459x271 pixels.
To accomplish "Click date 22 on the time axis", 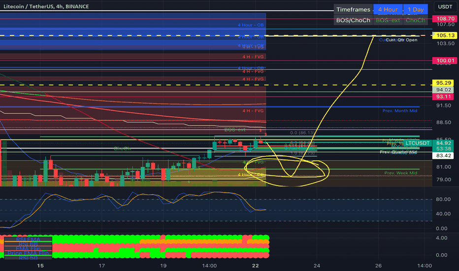I will (256, 266).
